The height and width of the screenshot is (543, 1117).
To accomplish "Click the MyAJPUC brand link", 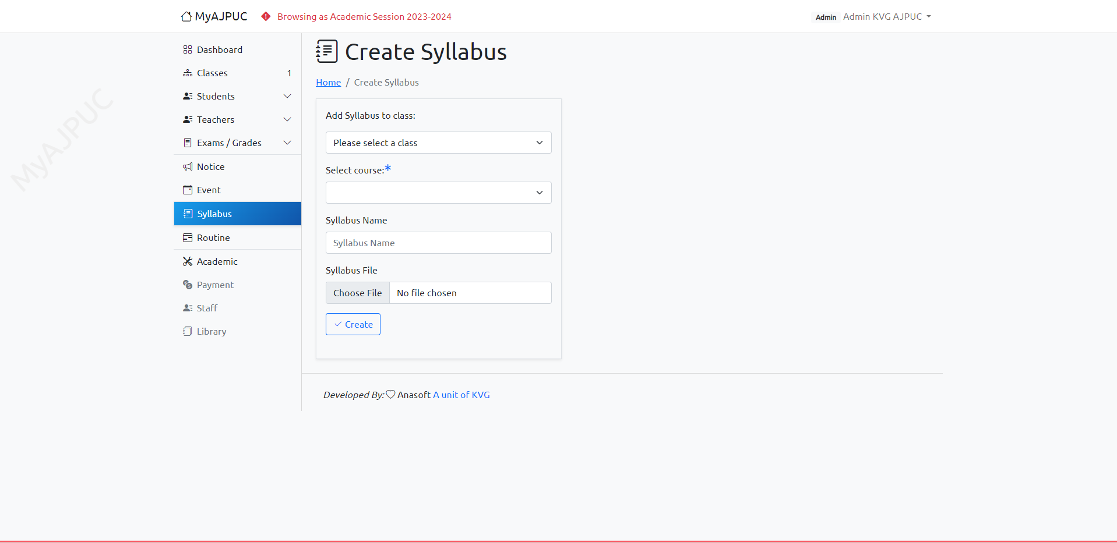I will coord(214,16).
